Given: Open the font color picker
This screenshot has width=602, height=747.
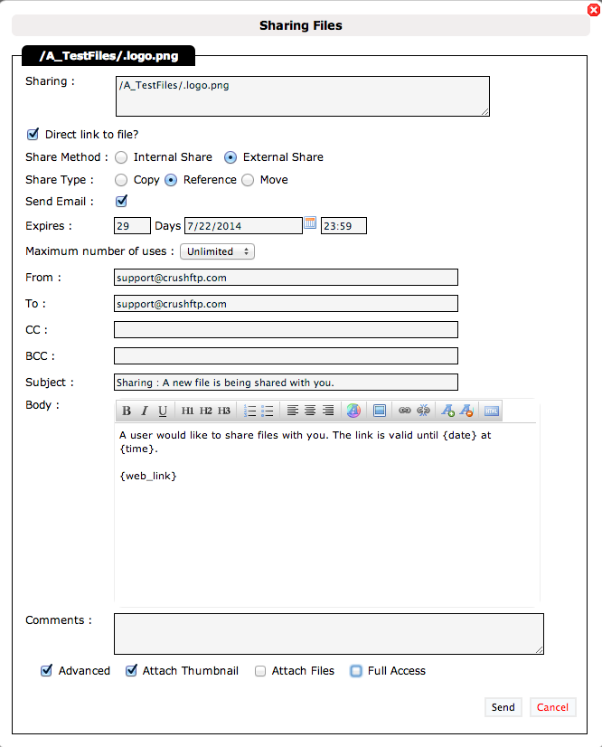Looking at the screenshot, I should (x=353, y=411).
